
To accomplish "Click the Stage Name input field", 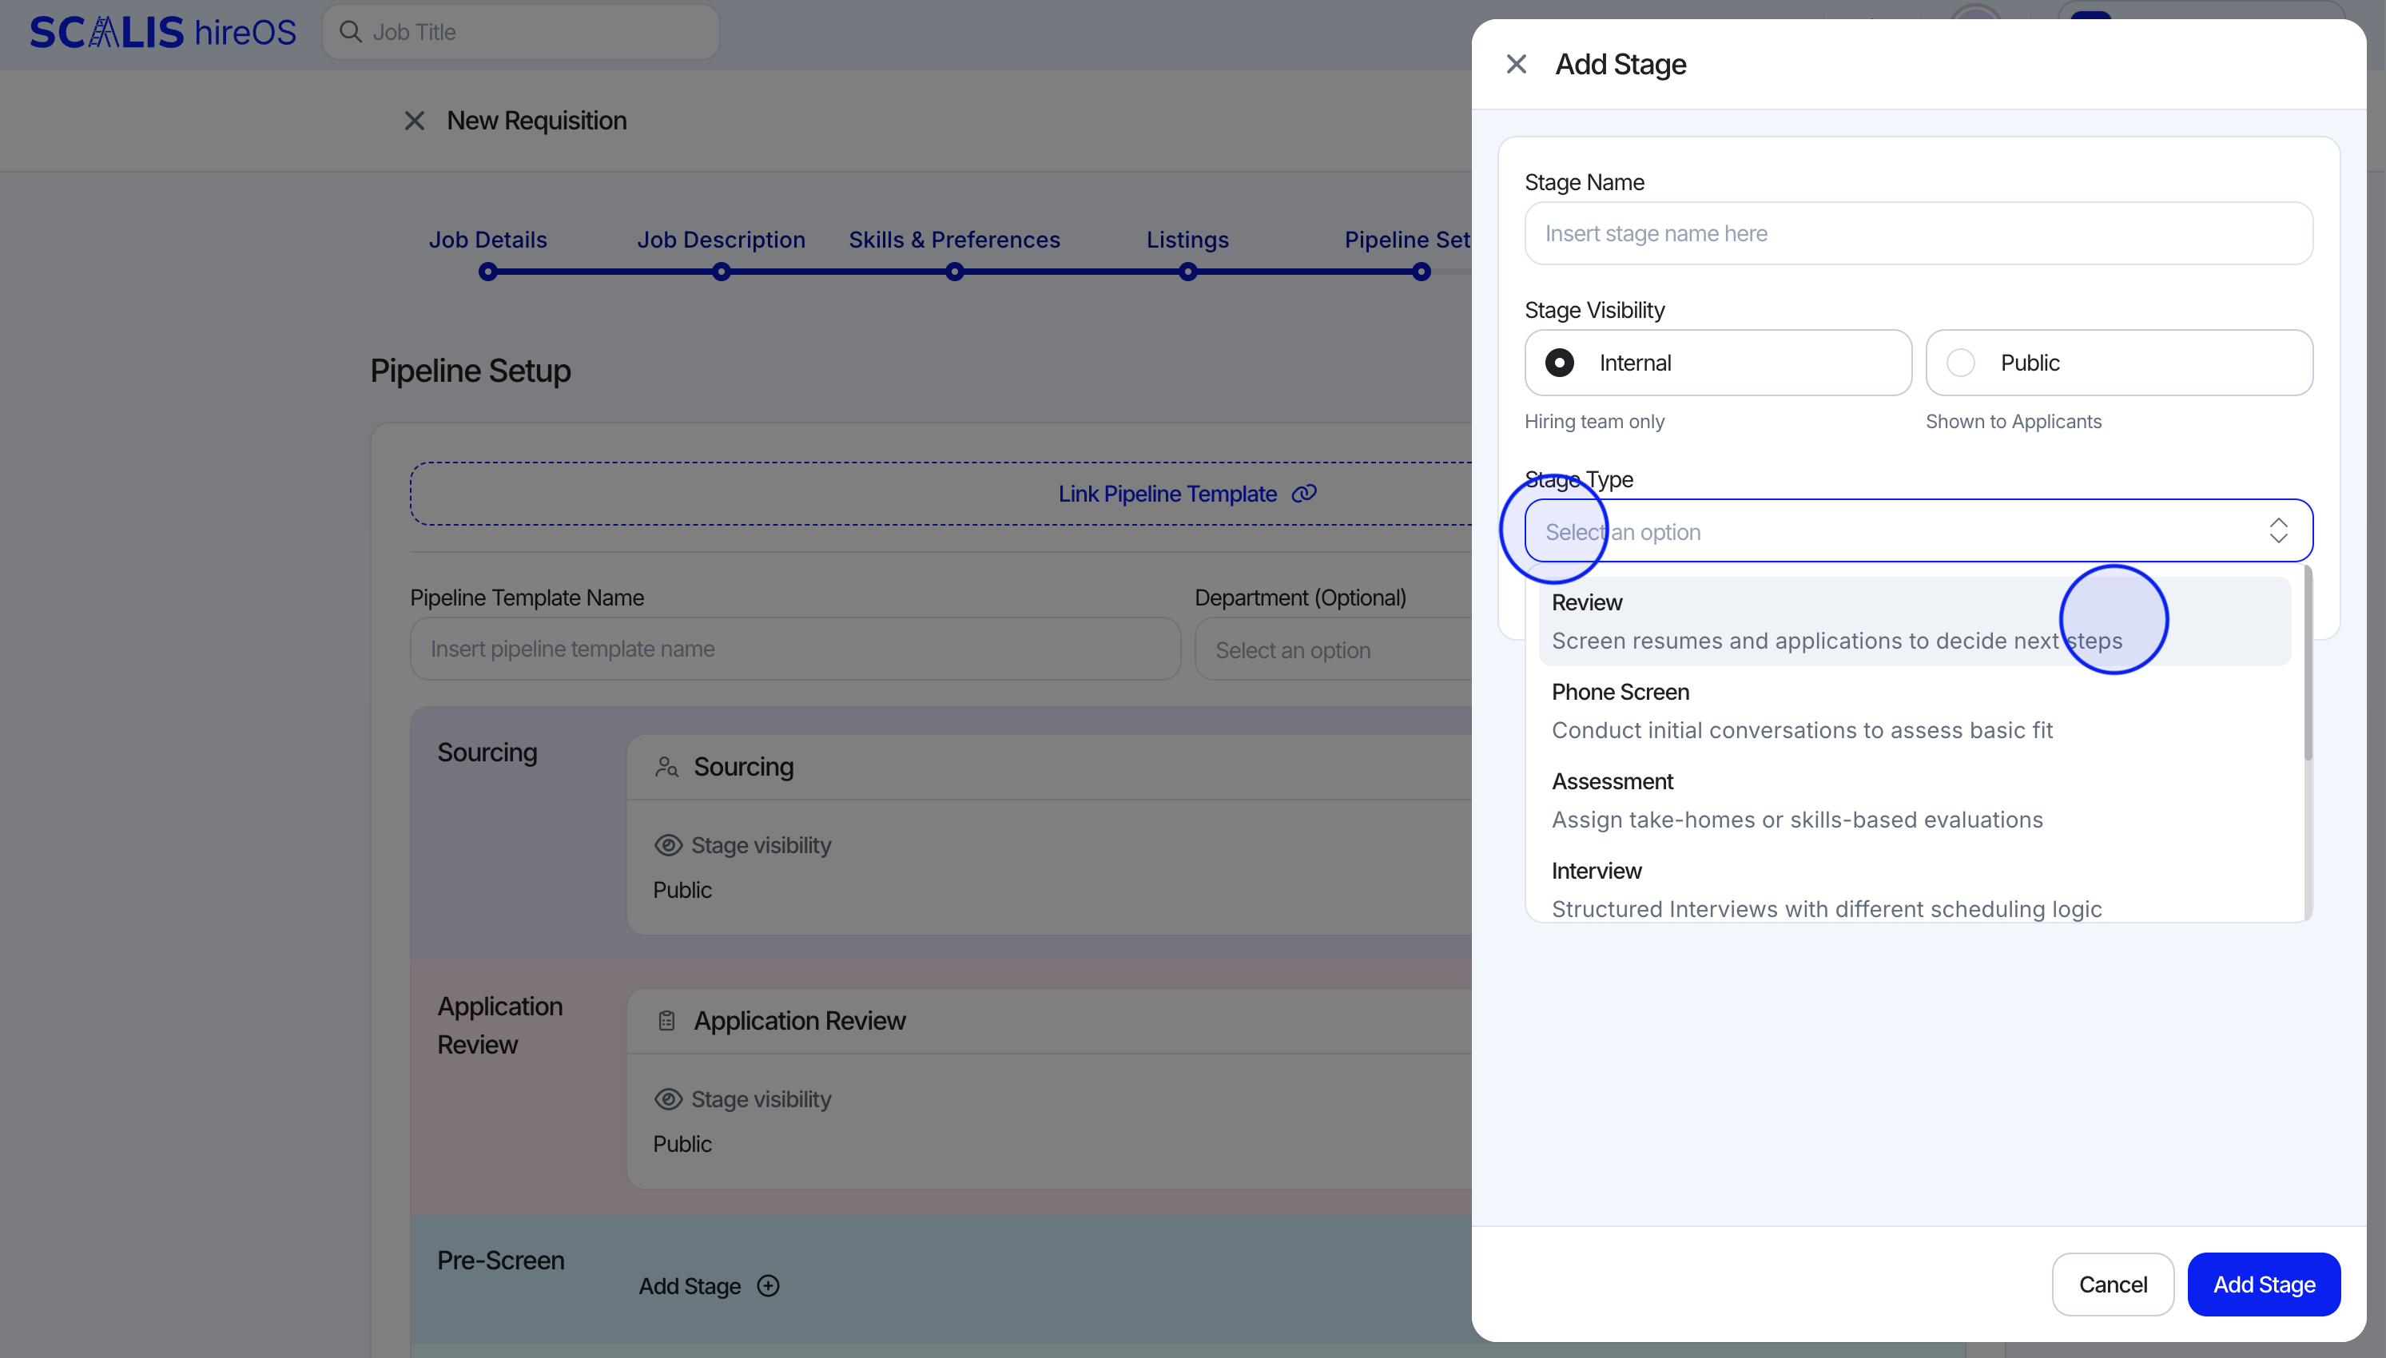I will [x=1918, y=233].
